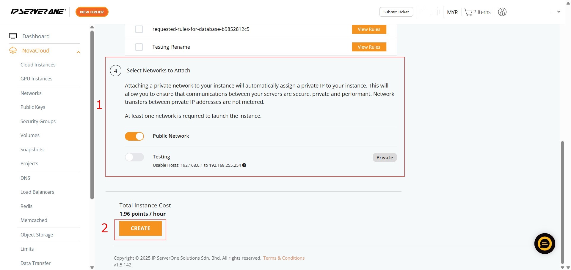Image resolution: width=571 pixels, height=270 pixels.
Task: Open Security Groups in the sidebar
Action: (38, 121)
